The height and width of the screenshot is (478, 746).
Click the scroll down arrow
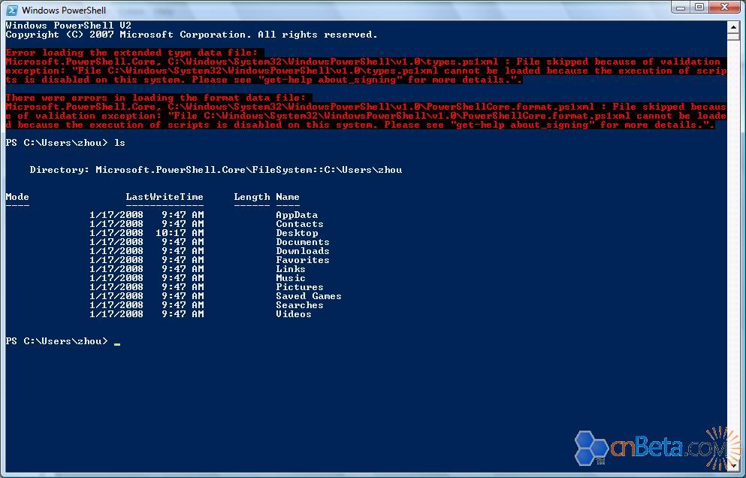coord(733,465)
